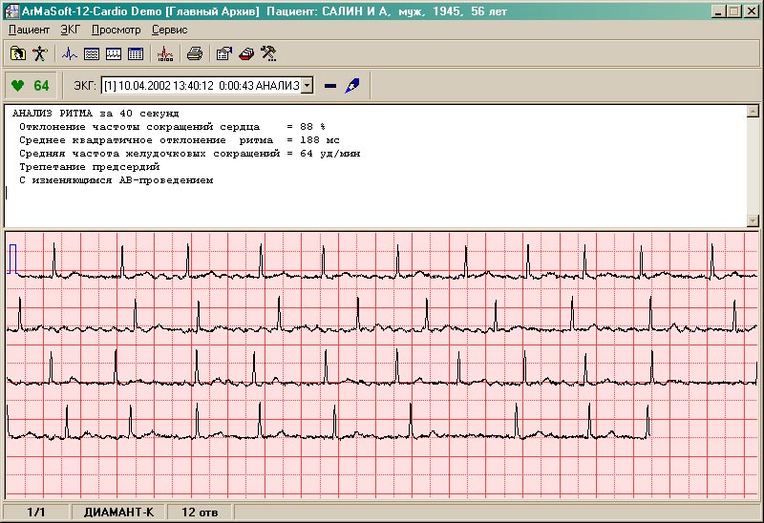This screenshot has width=764, height=523.
Task: Click the 'С изменяющимся АВ-проведением' line
Action: click(116, 180)
